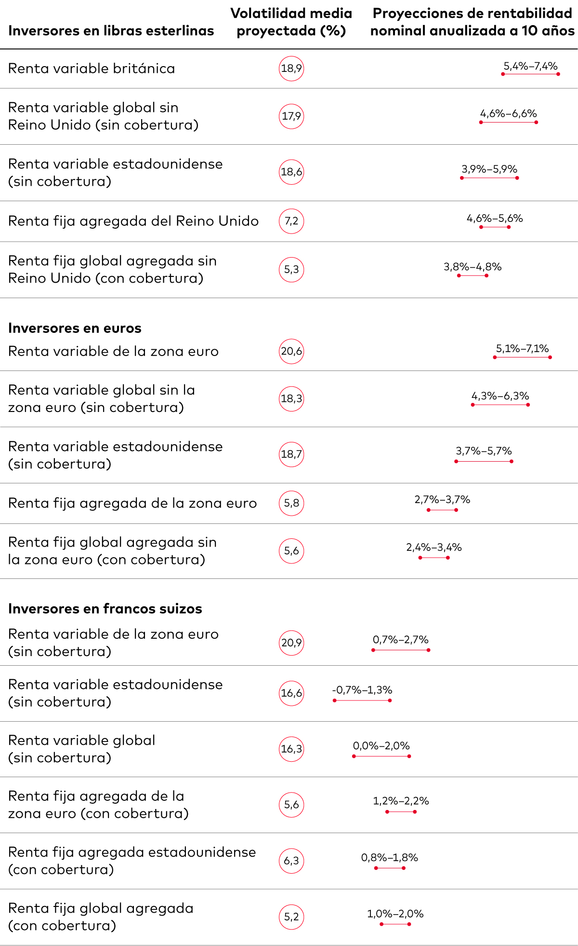The image size is (578, 946).
Task: Click the 17,9 volatility circle
Action: (x=291, y=116)
